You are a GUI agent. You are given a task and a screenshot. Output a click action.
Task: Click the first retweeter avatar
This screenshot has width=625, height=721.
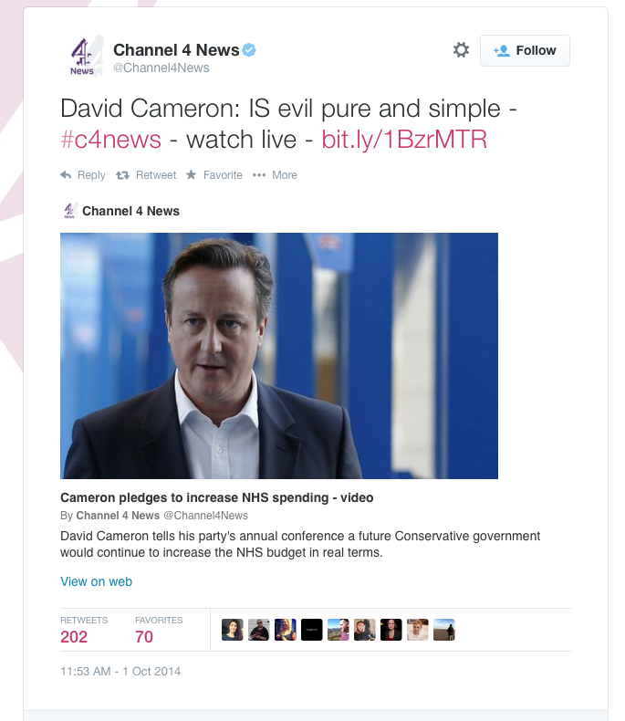(x=233, y=630)
